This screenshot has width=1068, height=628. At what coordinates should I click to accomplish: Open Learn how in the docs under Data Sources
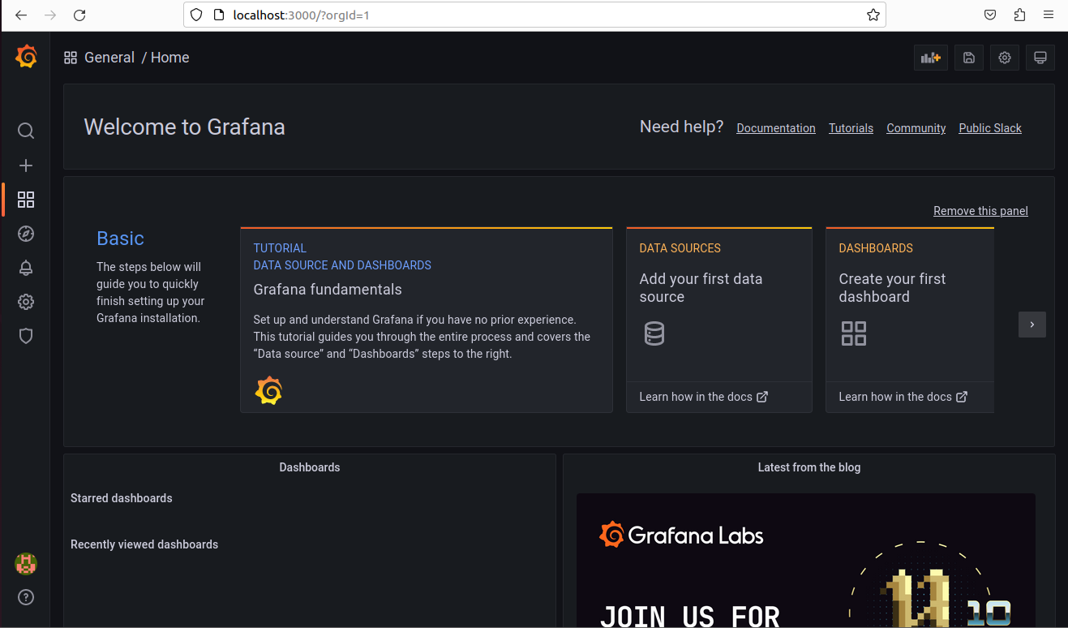click(x=703, y=397)
